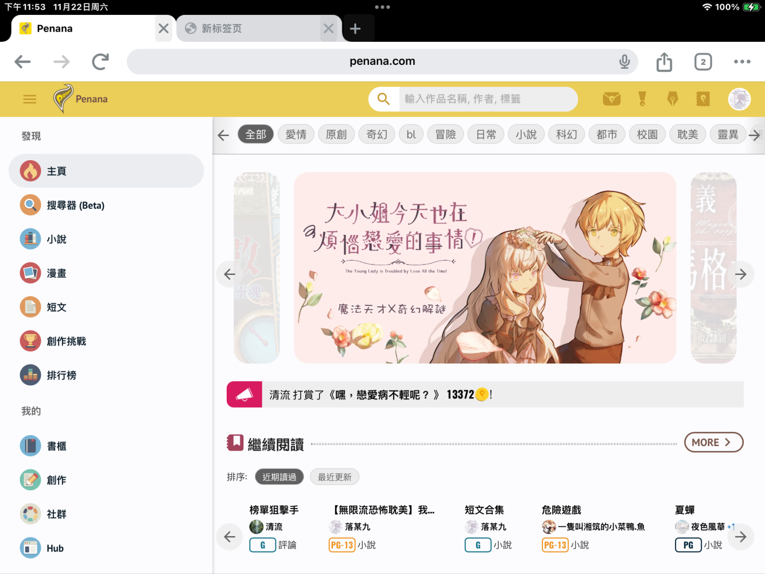Open browser three-dot more menu
This screenshot has width=765, height=574.
pyautogui.click(x=742, y=61)
